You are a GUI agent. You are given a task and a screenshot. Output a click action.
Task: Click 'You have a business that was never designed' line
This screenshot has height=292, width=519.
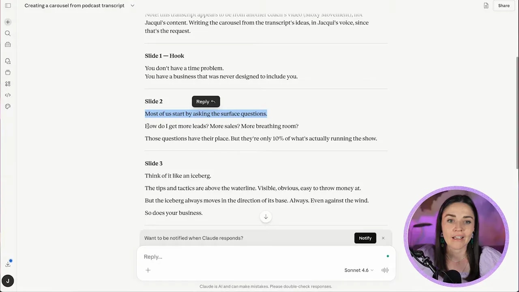(221, 77)
